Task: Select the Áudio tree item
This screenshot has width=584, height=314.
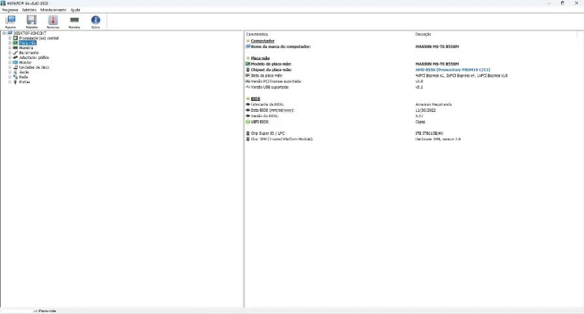Action: 24,72
